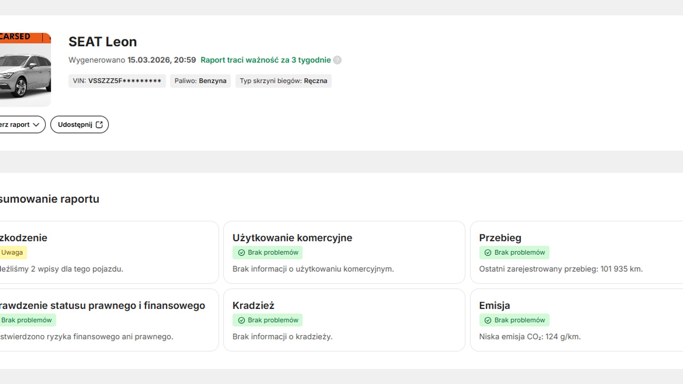Click the help question mark icon
Viewport: 683px width, 384px height.
[x=337, y=60]
